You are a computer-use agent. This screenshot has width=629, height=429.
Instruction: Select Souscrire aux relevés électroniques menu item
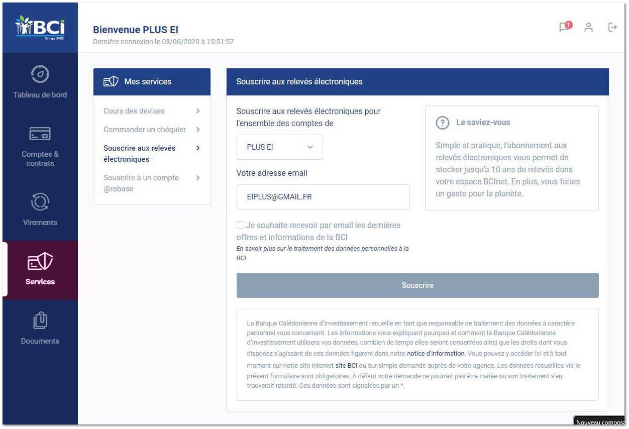(140, 154)
